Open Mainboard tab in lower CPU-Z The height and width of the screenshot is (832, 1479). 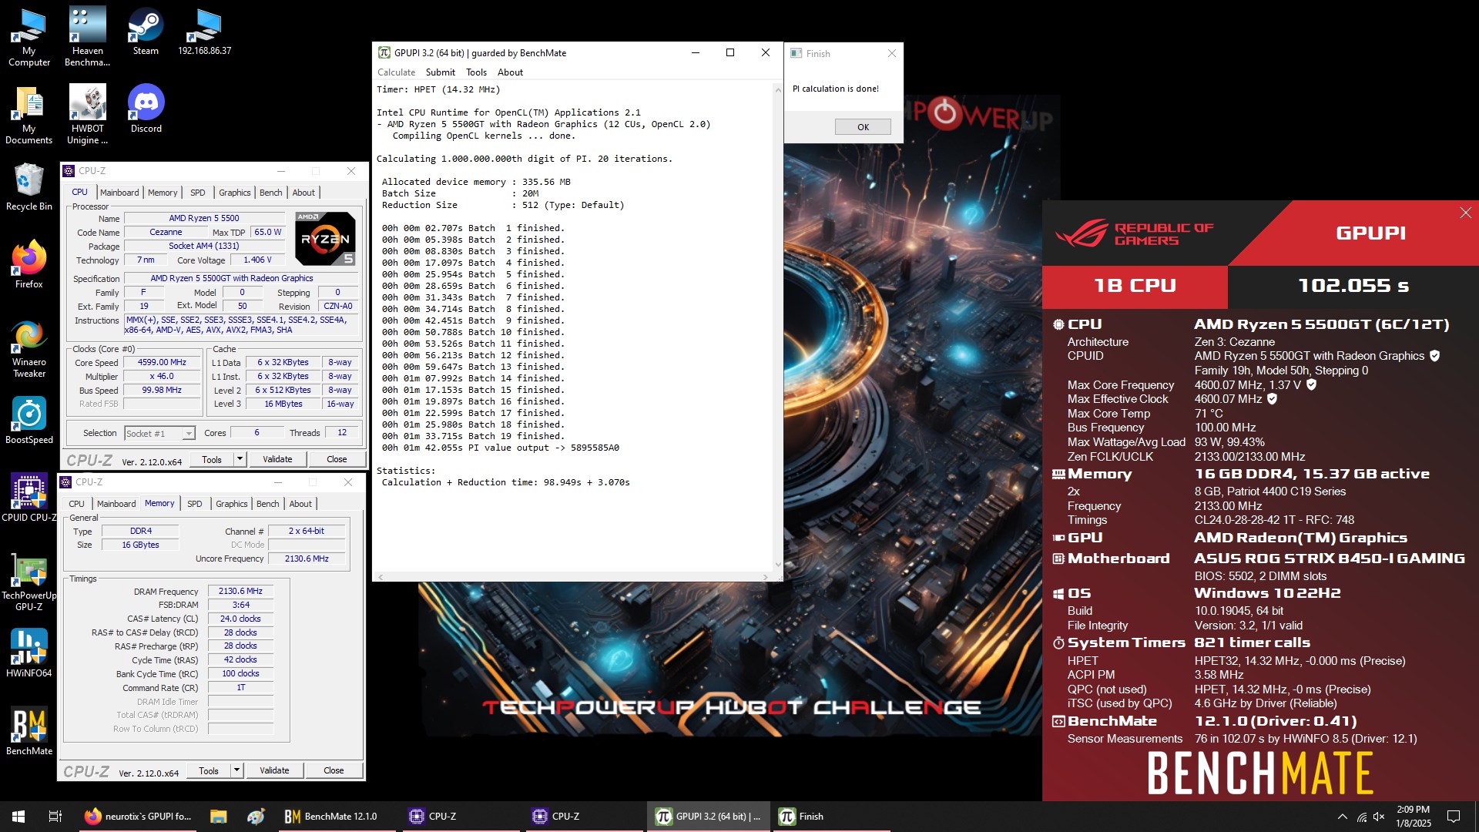(x=116, y=504)
